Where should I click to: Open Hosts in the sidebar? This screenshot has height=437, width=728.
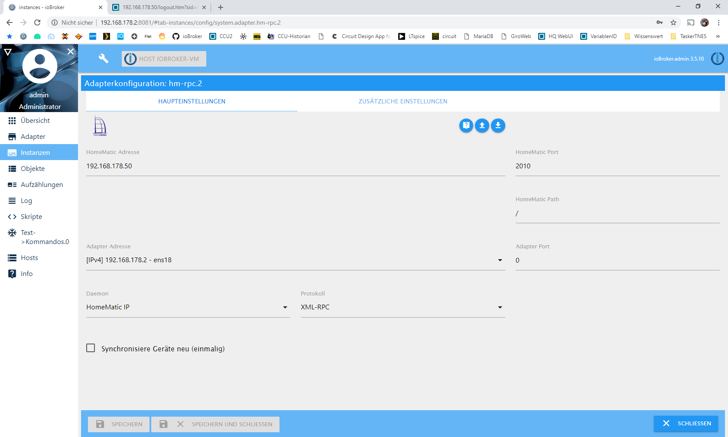pyautogui.click(x=39, y=257)
